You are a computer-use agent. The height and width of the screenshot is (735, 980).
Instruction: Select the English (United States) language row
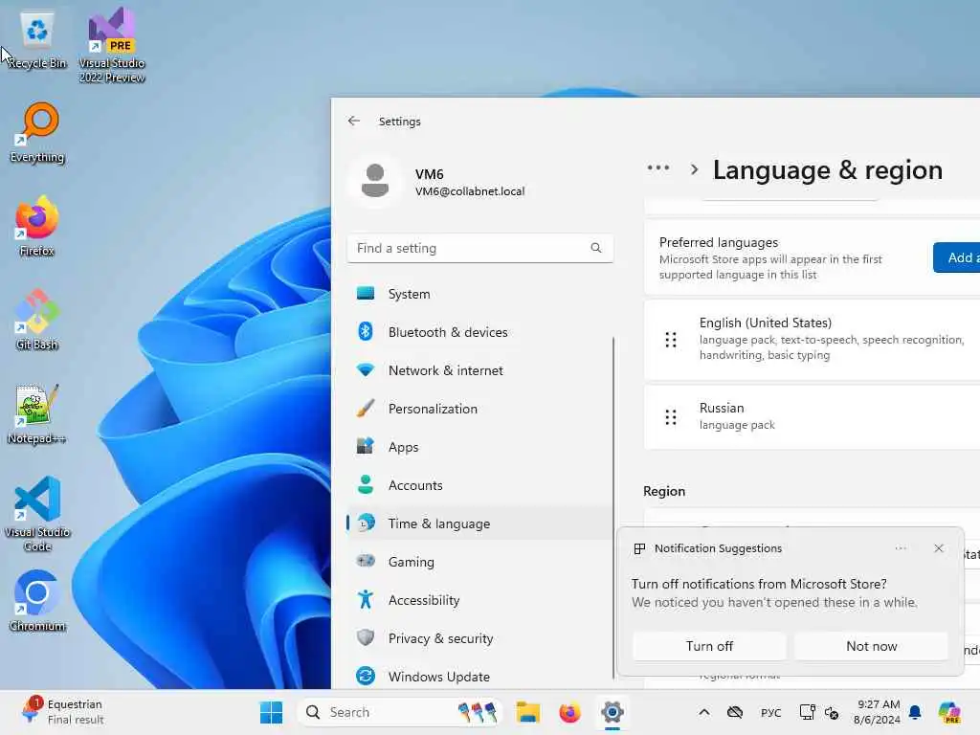(x=812, y=340)
